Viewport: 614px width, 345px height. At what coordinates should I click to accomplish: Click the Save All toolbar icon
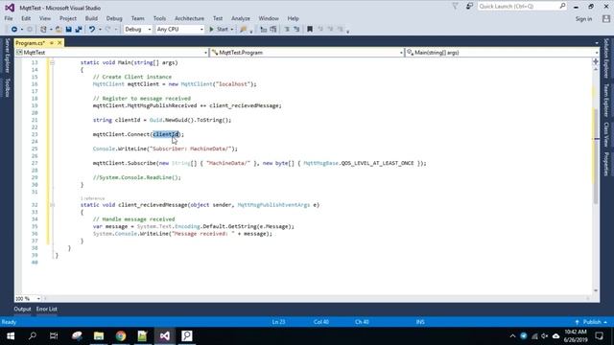click(x=79, y=30)
